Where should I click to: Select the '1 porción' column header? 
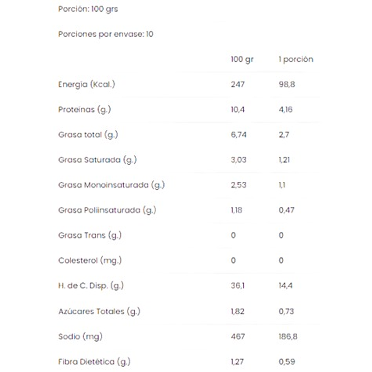pos(296,60)
